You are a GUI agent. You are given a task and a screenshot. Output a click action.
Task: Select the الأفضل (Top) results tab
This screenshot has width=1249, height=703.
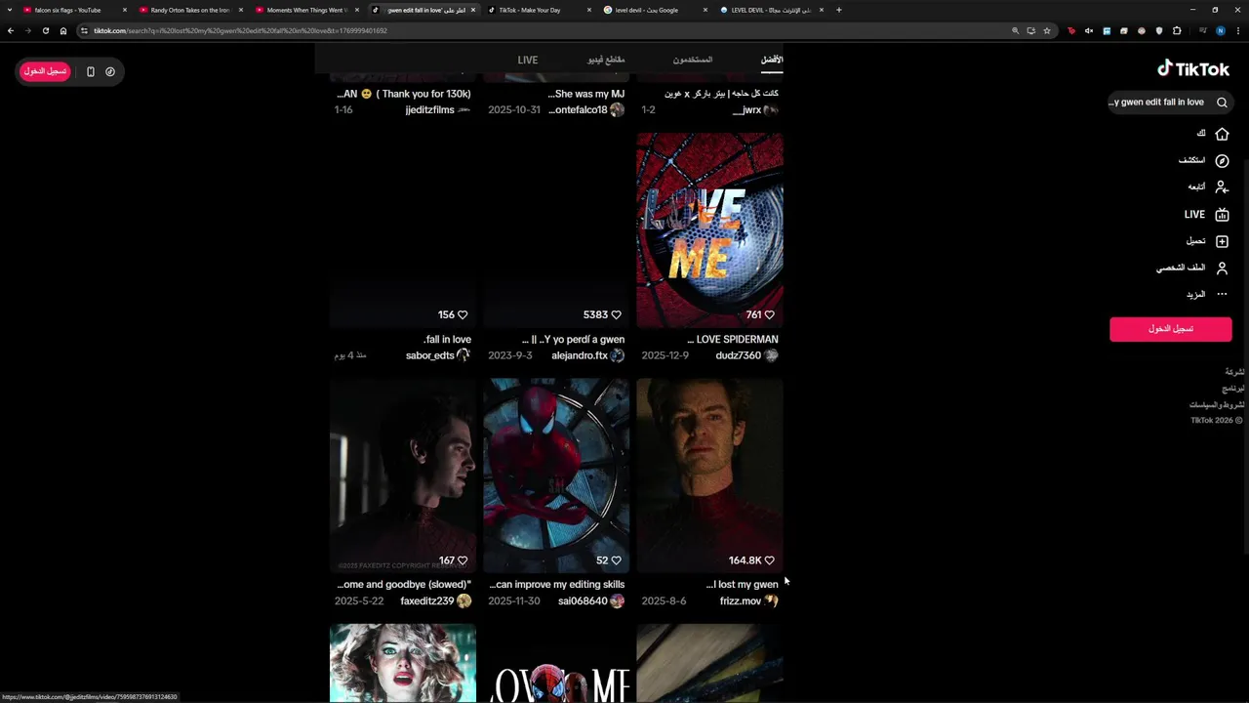[772, 60]
